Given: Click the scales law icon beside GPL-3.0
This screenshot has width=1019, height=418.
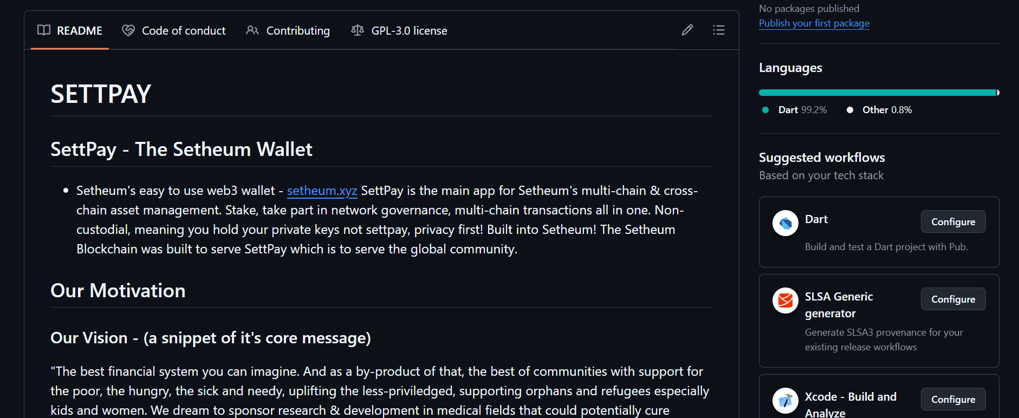Looking at the screenshot, I should tap(358, 30).
